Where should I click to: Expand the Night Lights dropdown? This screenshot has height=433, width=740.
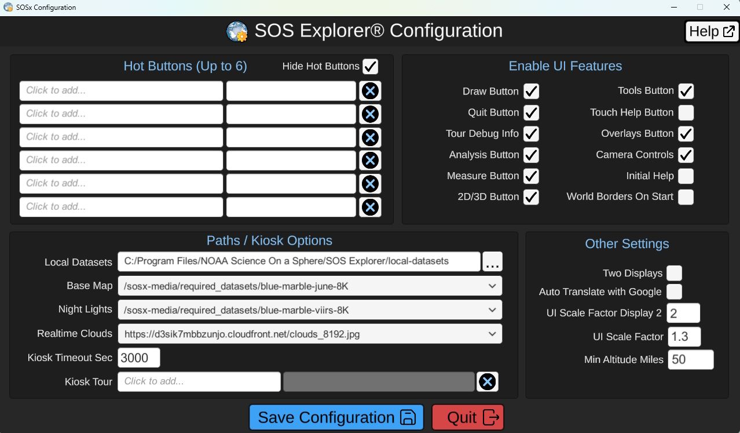(x=310, y=310)
